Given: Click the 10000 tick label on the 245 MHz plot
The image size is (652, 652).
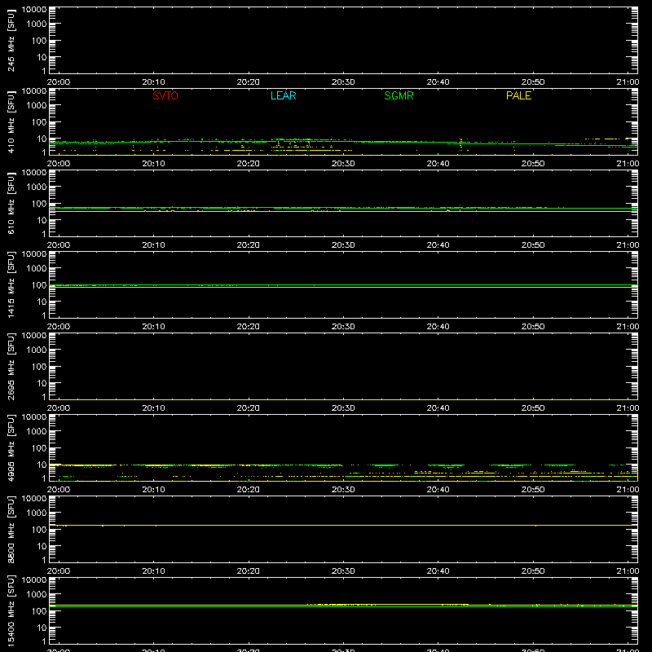Looking at the screenshot, I should point(34,10).
